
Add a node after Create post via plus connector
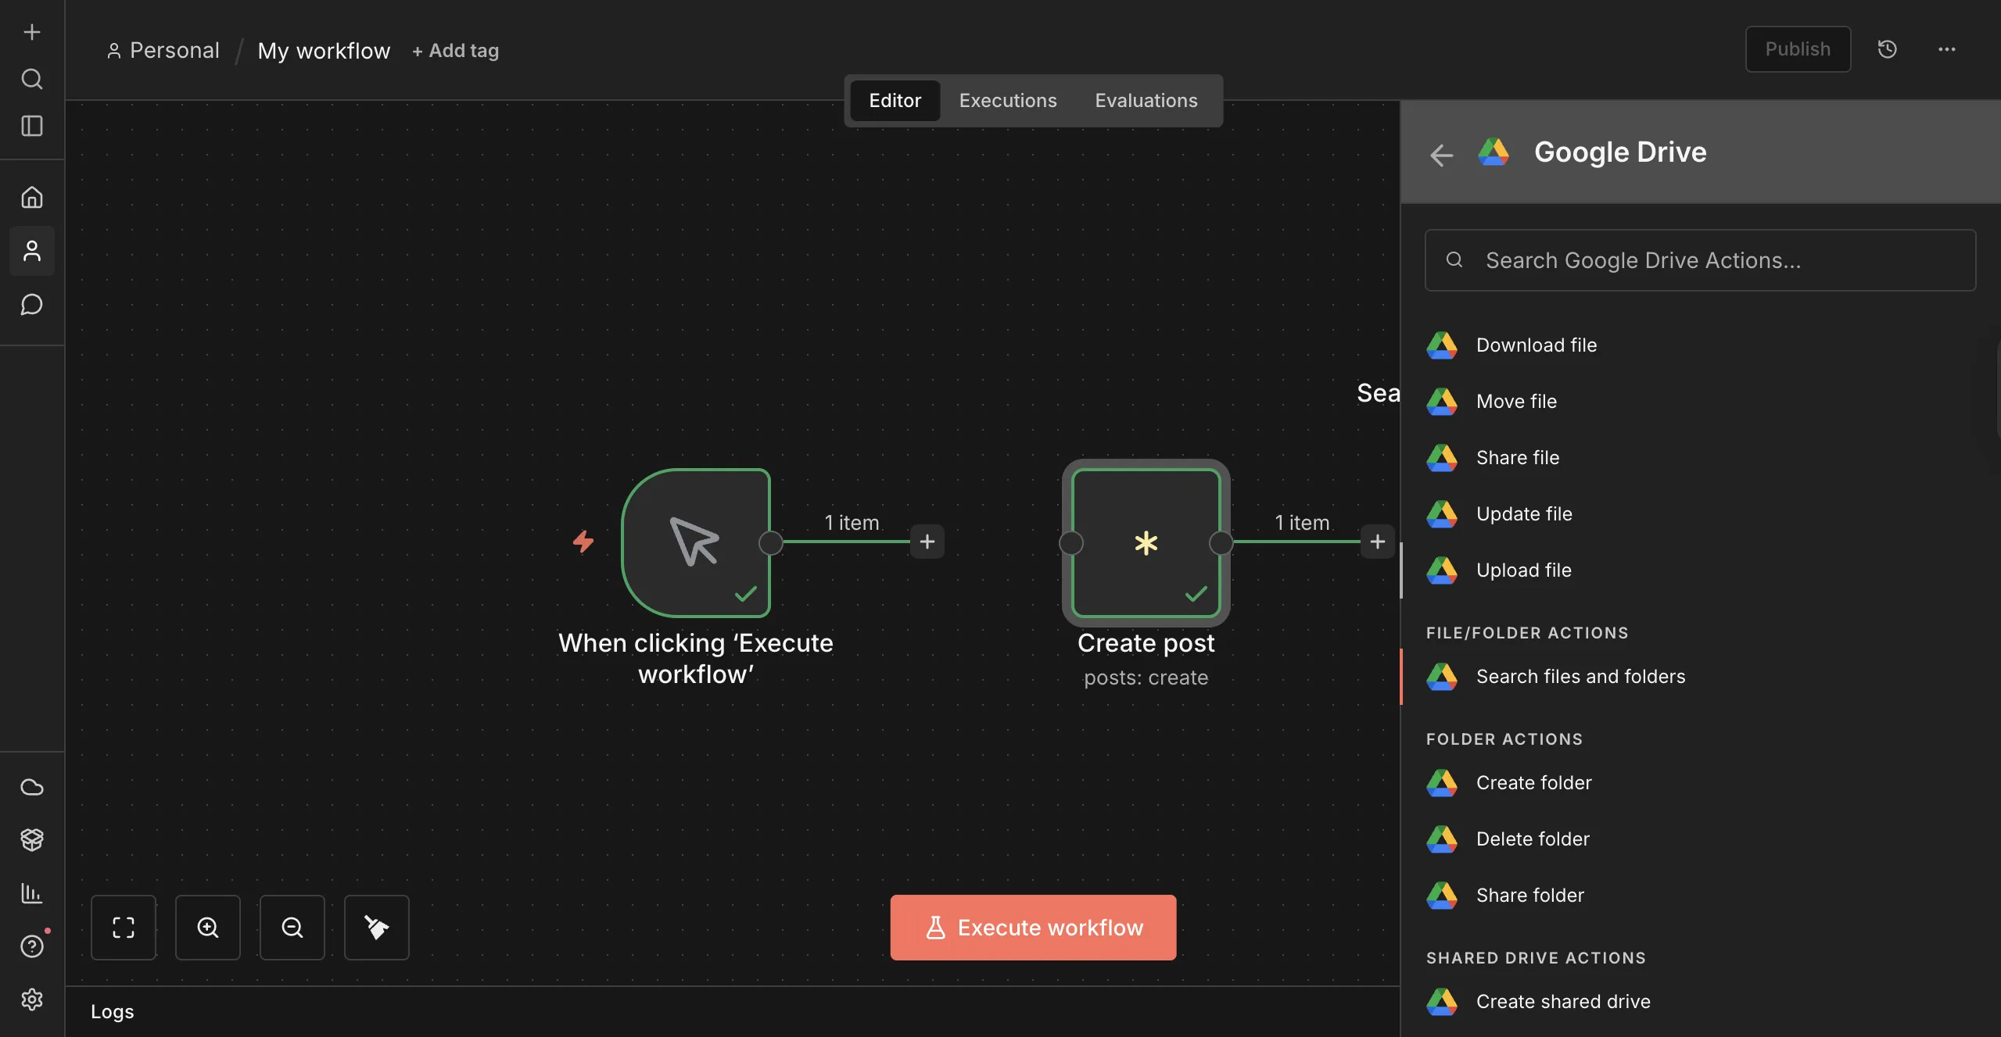point(1377,542)
